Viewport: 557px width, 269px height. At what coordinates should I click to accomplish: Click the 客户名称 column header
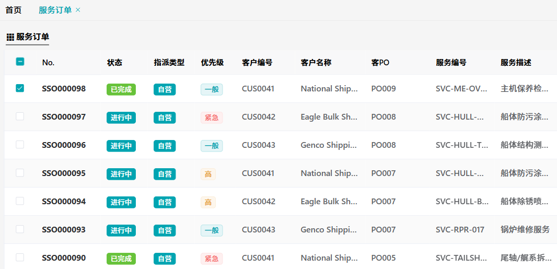[316, 63]
